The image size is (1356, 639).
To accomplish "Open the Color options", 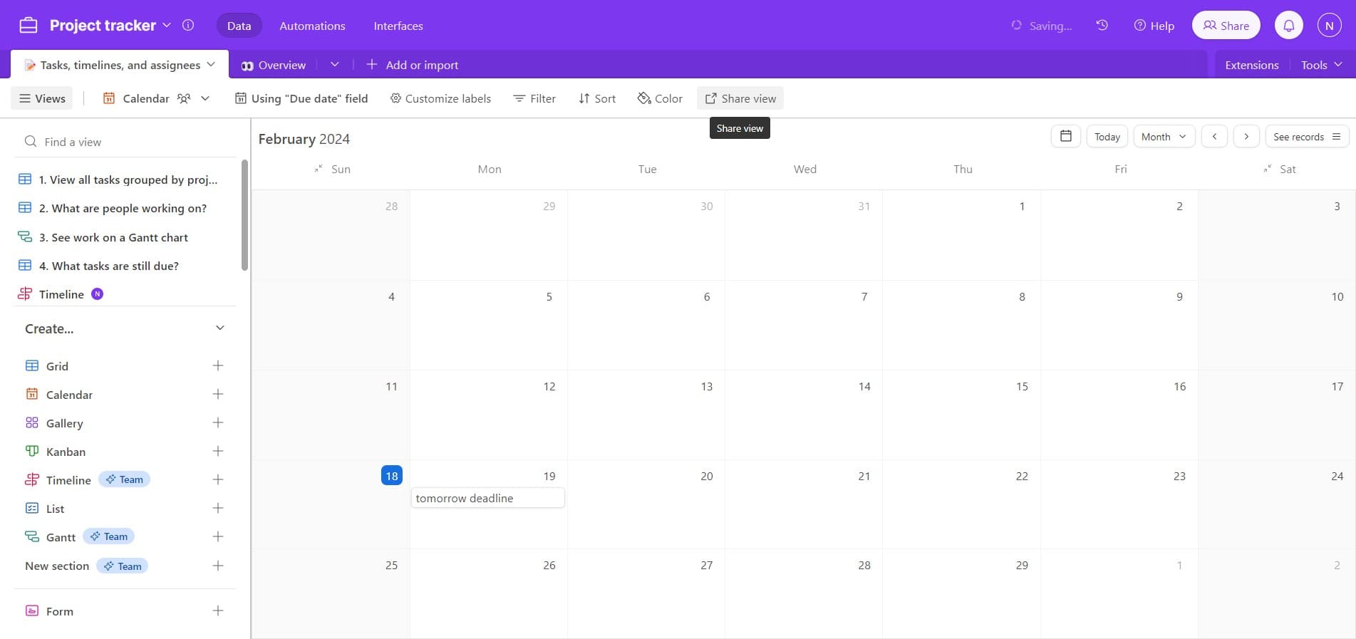I will pos(660,98).
